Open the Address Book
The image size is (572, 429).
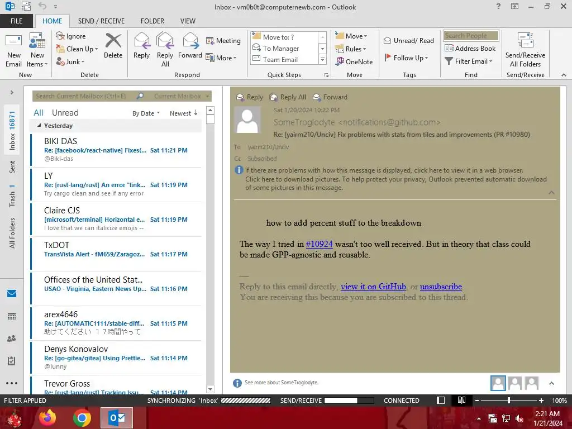pyautogui.click(x=470, y=48)
